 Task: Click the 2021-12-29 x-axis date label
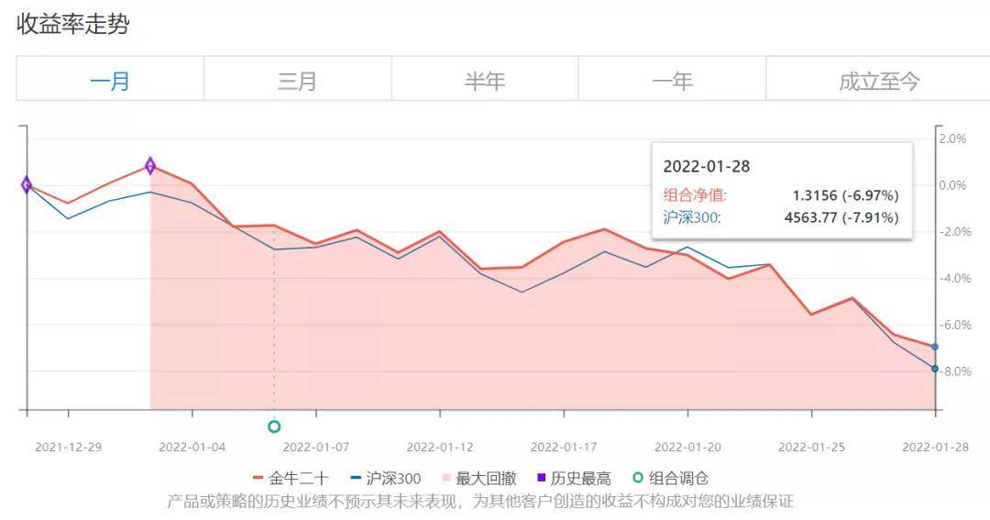(68, 448)
